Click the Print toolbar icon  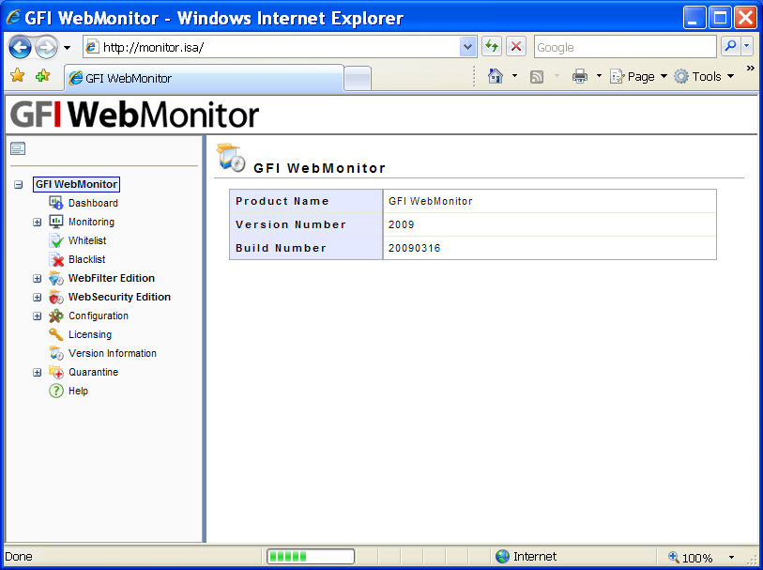pos(580,76)
